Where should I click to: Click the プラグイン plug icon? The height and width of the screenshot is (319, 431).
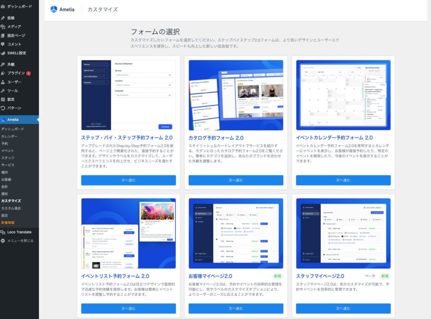pyautogui.click(x=3, y=73)
